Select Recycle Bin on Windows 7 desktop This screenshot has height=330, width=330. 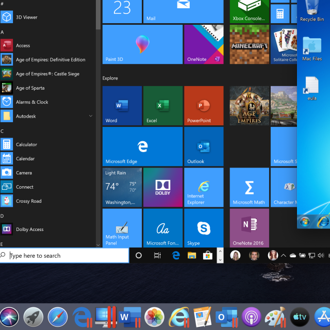coord(312,11)
